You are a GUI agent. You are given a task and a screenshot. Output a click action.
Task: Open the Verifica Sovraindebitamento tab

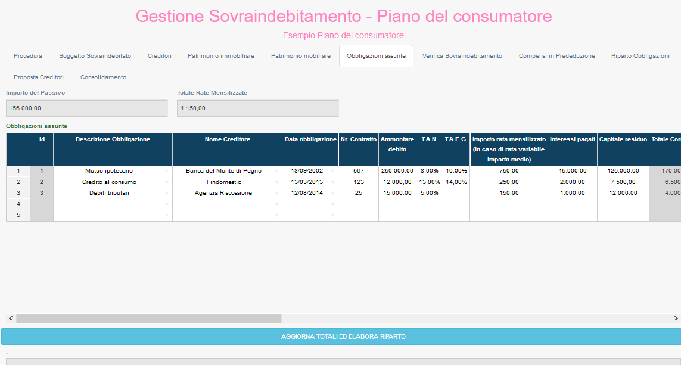pos(462,56)
